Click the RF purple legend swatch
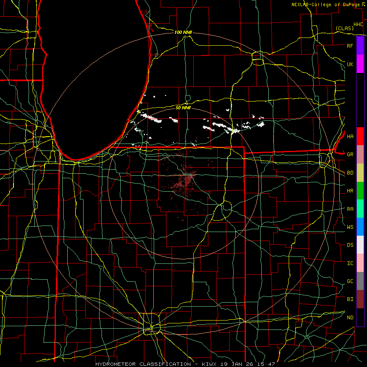This screenshot has height=367, width=367. tap(360, 46)
